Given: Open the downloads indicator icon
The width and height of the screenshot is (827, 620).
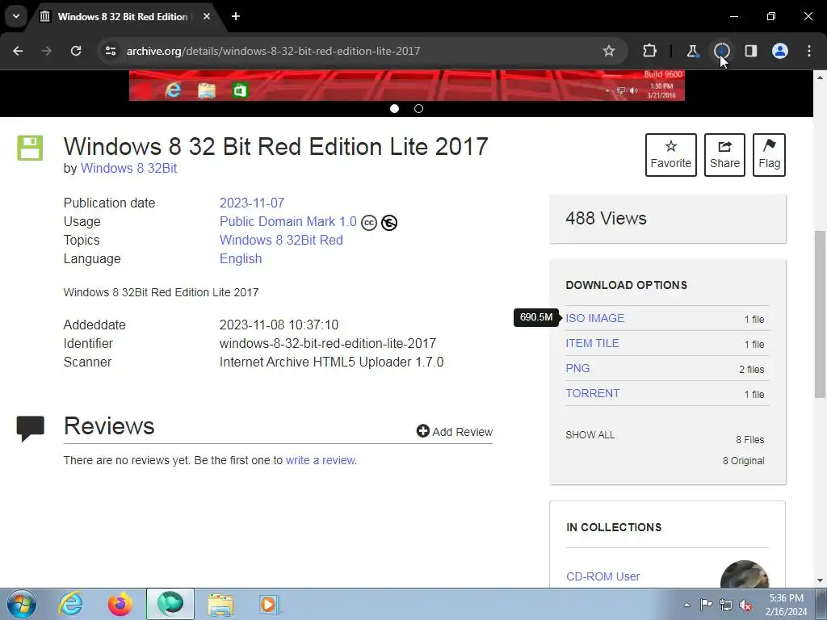Looking at the screenshot, I should (721, 51).
